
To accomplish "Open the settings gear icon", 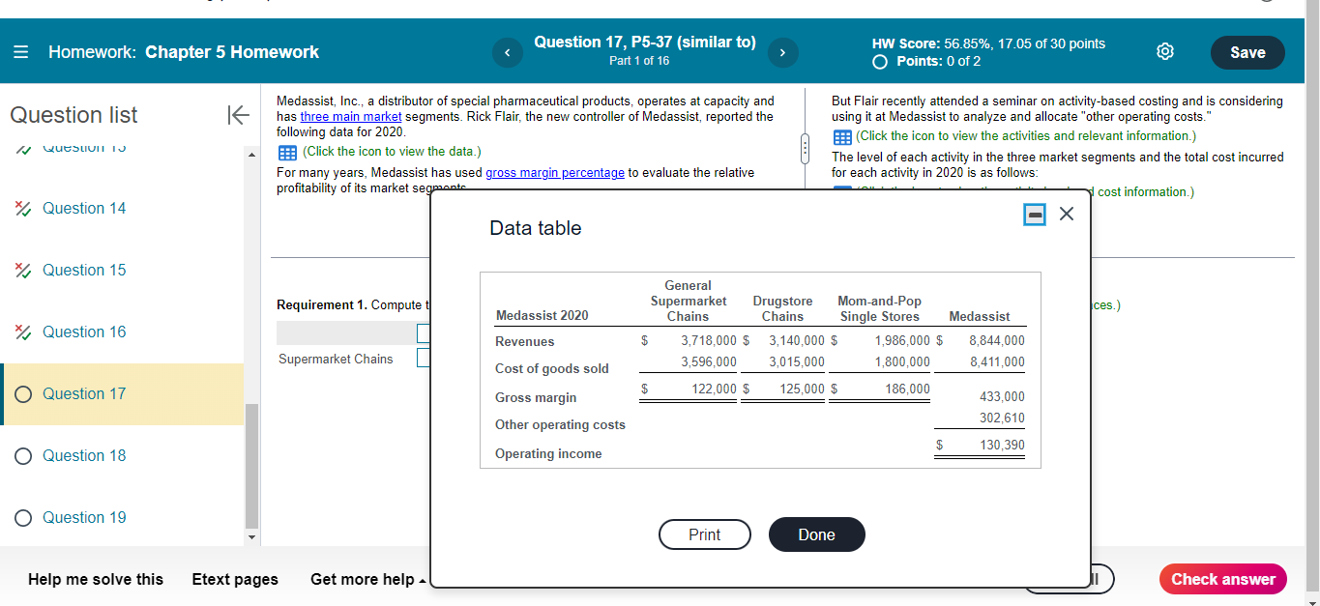I will 1165,52.
